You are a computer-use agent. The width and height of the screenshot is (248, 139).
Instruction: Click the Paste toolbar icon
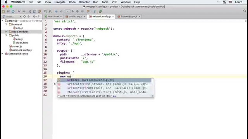click(x=40, y=11)
